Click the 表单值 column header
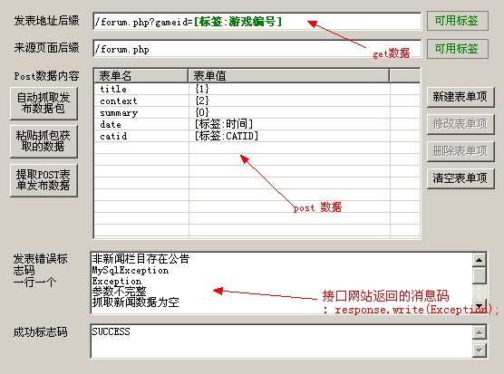This screenshot has height=374, width=504. pos(288,76)
